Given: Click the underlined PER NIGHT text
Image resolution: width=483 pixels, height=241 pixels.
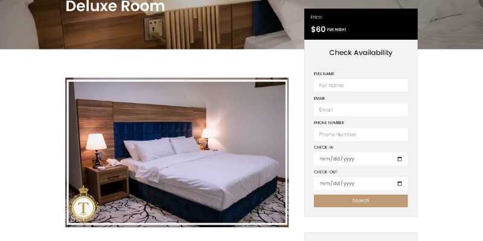Looking at the screenshot, I should click(x=337, y=30).
